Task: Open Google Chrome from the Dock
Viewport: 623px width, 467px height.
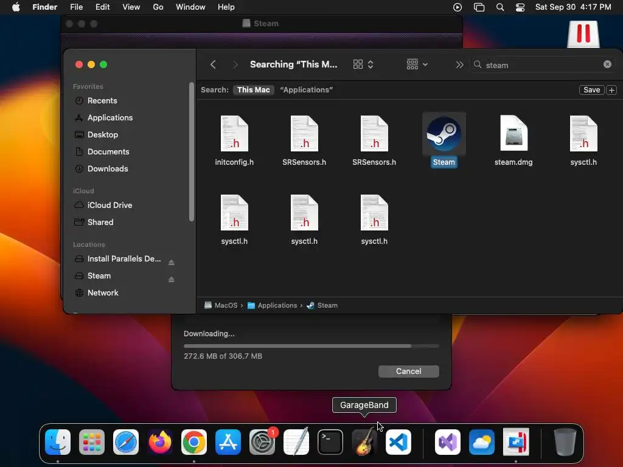Action: (x=194, y=441)
